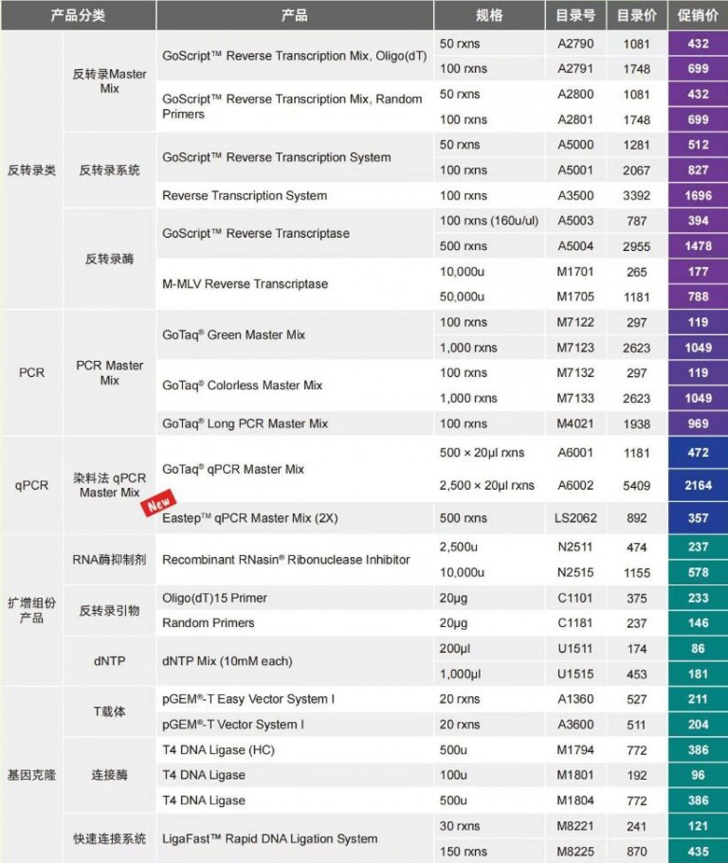Select catalog number A6002
Image resolution: width=728 pixels, height=863 pixels.
pyautogui.click(x=575, y=485)
